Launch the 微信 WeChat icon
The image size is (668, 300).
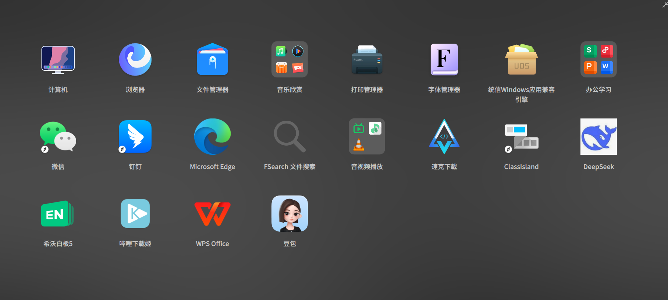(58, 136)
